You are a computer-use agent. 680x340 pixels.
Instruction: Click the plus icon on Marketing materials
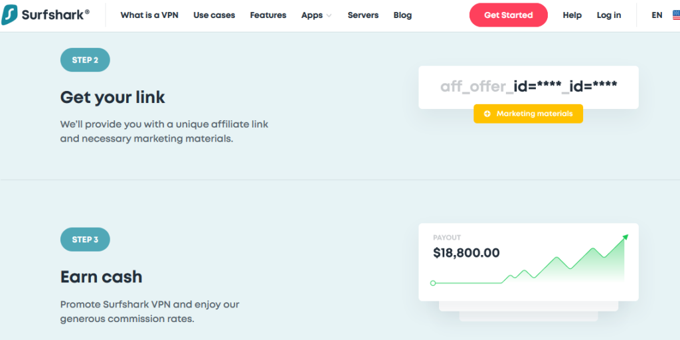click(x=487, y=114)
